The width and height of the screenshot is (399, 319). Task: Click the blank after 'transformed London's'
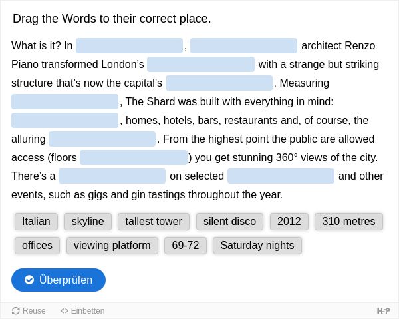[x=201, y=64]
